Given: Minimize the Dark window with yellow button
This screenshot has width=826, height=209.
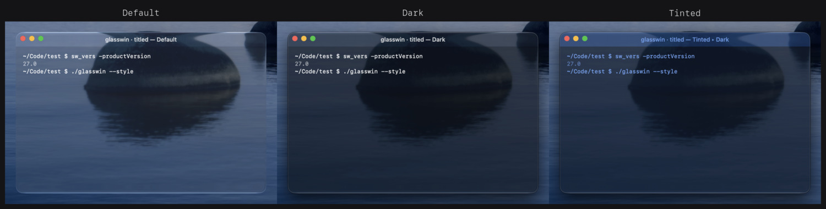Looking at the screenshot, I should click(x=304, y=38).
